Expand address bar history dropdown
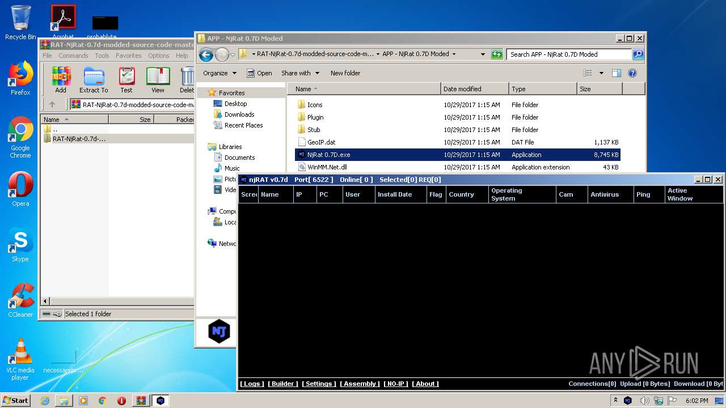726x408 pixels. (x=483, y=54)
